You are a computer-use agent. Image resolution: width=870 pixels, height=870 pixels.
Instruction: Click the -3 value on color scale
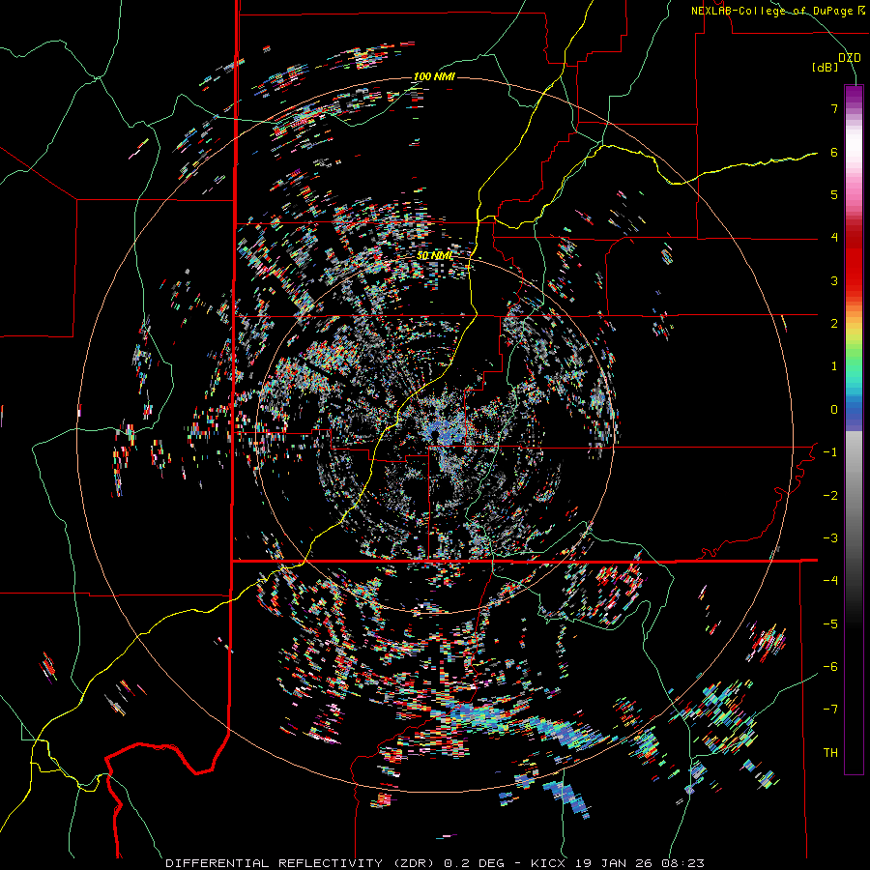(x=830, y=538)
